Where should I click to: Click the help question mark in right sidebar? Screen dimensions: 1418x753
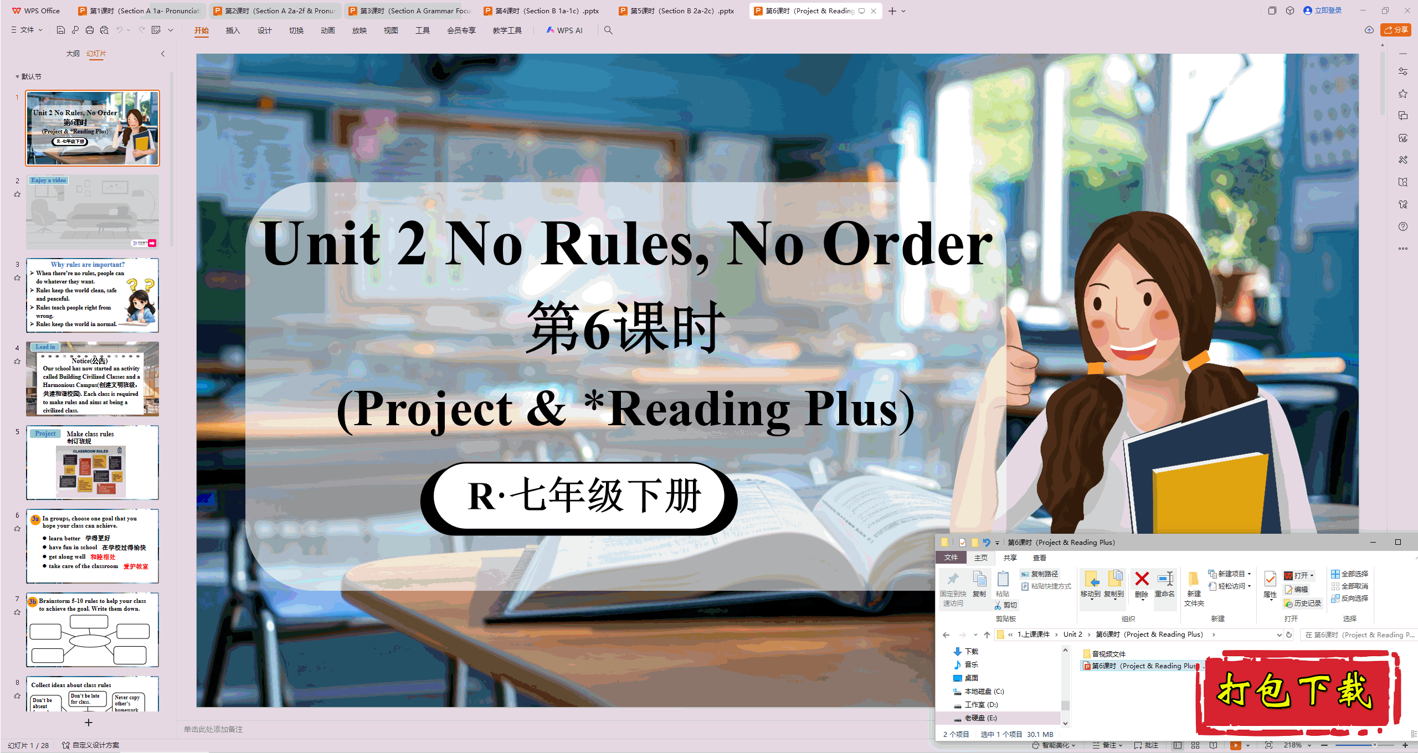[1403, 226]
